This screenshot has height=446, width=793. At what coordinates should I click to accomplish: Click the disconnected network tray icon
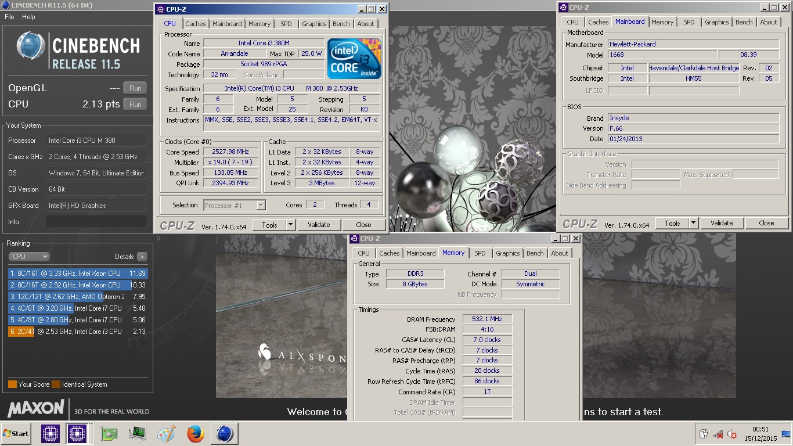point(718,434)
